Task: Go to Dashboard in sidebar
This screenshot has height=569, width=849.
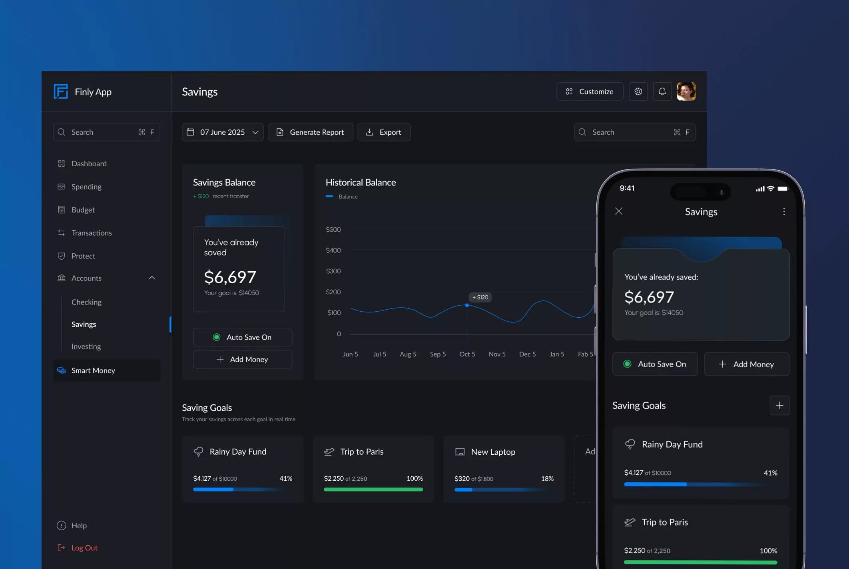Action: coord(89,163)
